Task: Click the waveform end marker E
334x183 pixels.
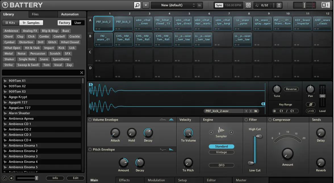Action: pyautogui.click(x=263, y=104)
